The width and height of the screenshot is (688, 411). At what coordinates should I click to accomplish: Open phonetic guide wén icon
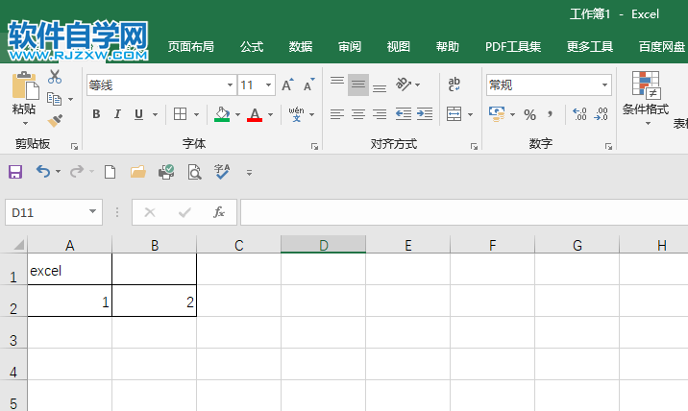coord(296,114)
